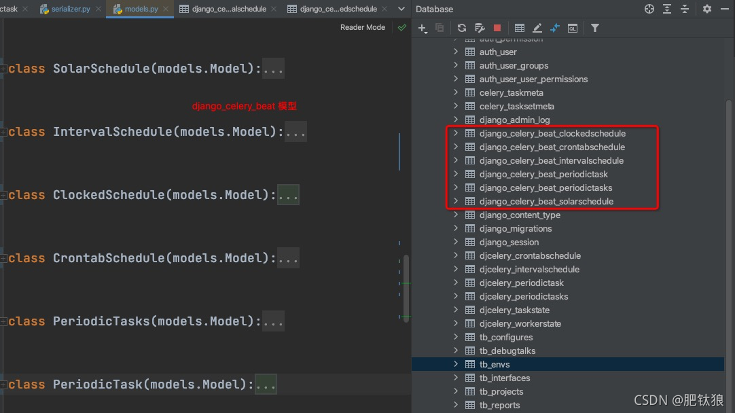The width and height of the screenshot is (735, 413).
Task: Select the djcelery_intervalschedule table
Action: 529,270
